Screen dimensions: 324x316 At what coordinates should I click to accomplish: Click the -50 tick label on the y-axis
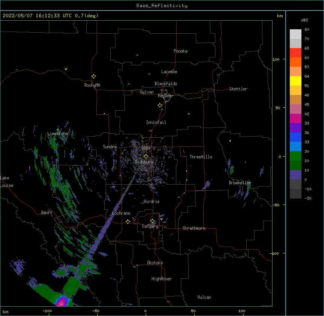276,205
